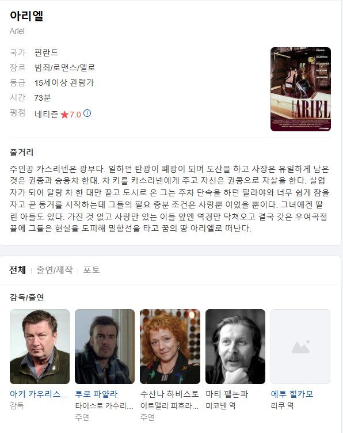Click the rating info icon next to 7.0
The height and width of the screenshot is (433, 343).
click(87, 113)
